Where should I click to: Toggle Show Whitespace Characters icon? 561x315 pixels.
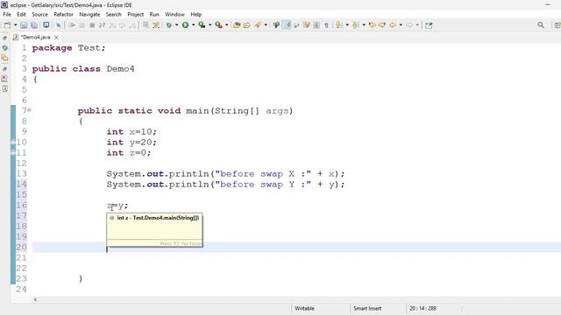[326, 25]
